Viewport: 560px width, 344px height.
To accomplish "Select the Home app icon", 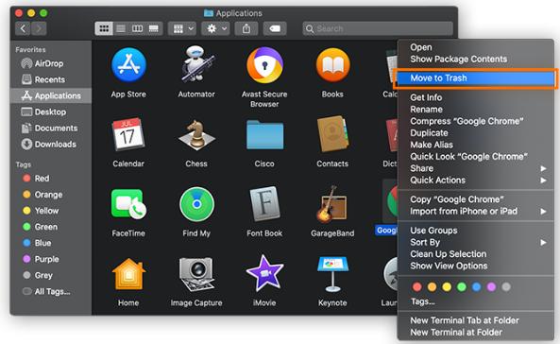I will pyautogui.click(x=128, y=274).
